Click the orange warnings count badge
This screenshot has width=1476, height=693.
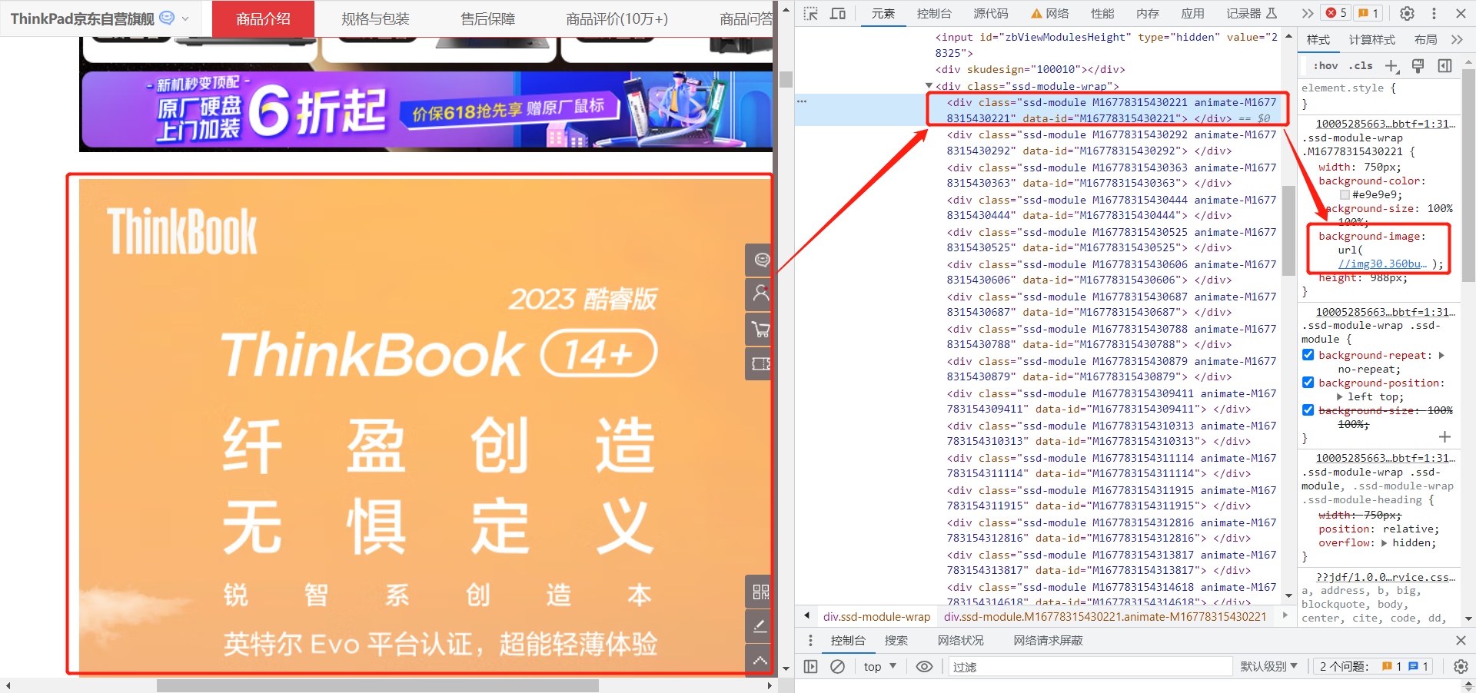tap(1368, 13)
